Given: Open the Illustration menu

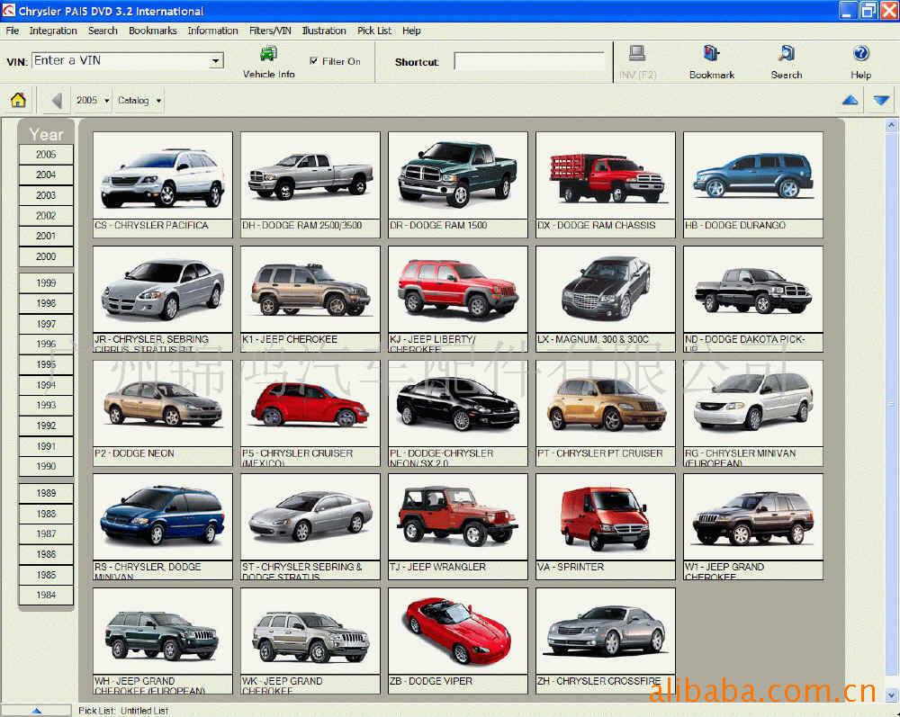Looking at the screenshot, I should point(324,31).
